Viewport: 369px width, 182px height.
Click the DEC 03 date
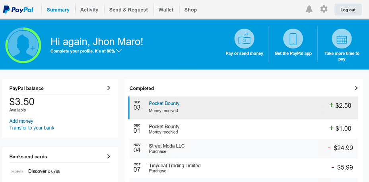click(137, 106)
